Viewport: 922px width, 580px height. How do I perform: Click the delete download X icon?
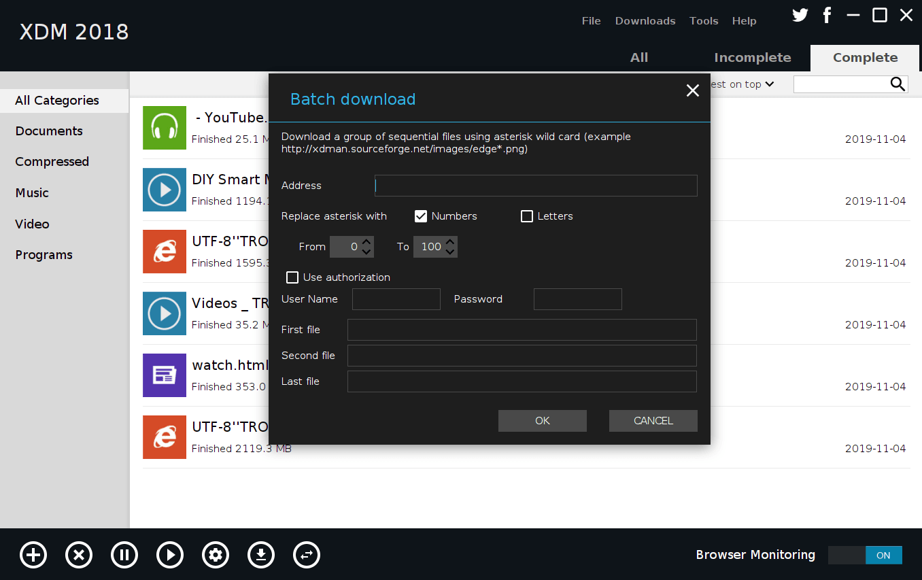click(x=79, y=555)
